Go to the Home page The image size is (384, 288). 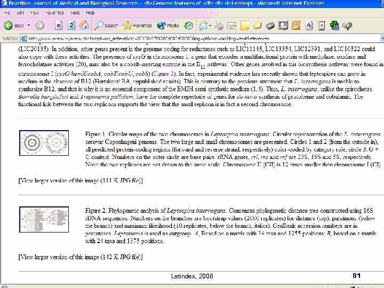point(84,25)
